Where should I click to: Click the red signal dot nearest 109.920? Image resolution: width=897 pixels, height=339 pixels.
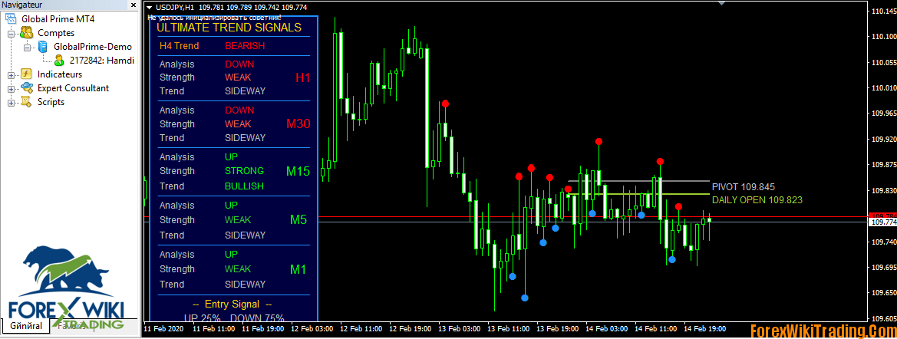coord(599,141)
